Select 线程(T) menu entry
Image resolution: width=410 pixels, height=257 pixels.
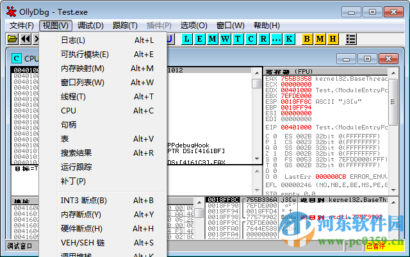[102, 97]
